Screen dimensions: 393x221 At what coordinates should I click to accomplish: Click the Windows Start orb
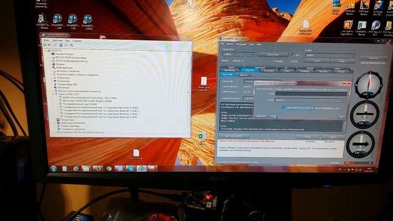pyautogui.click(x=53, y=169)
